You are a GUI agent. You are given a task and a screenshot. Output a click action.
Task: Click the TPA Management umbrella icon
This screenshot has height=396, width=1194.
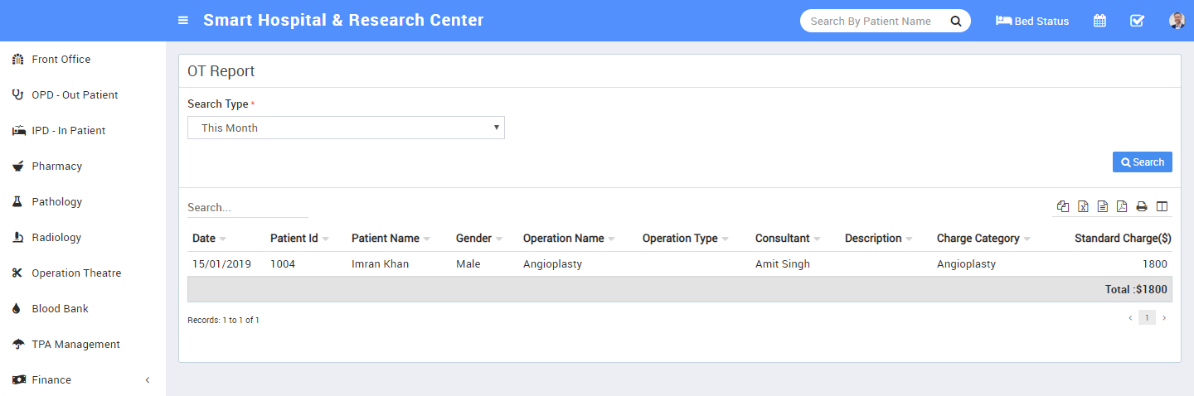point(17,345)
